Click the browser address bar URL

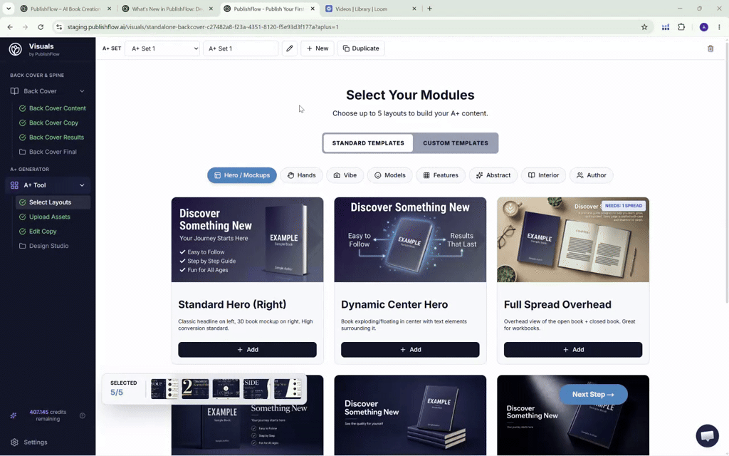[203, 27]
